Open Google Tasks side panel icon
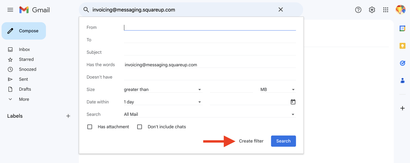The image size is (410, 163). (403, 63)
